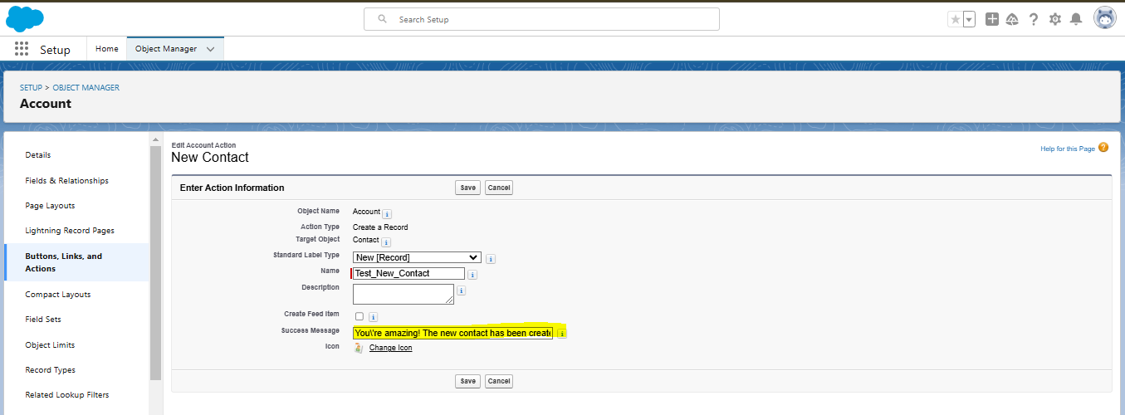Viewport: 1125px width, 415px height.
Task: Open the help question mark icon
Action: click(1034, 19)
